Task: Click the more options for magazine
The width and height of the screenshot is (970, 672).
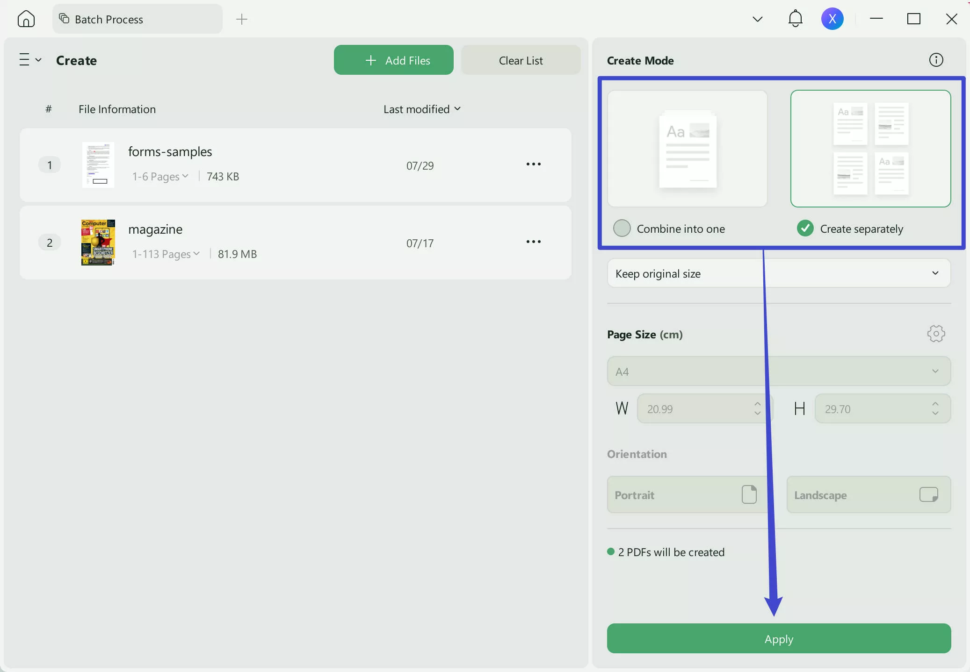Action: (x=534, y=242)
